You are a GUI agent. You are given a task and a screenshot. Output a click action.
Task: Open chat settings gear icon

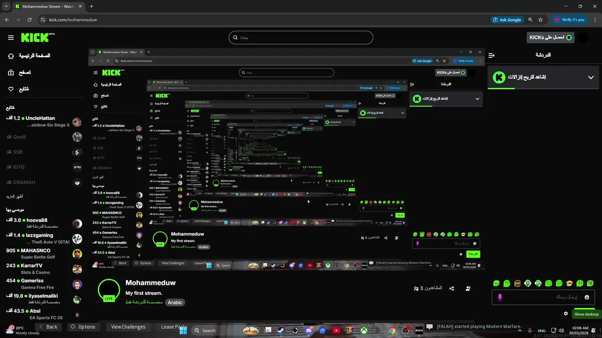[x=566, y=314]
